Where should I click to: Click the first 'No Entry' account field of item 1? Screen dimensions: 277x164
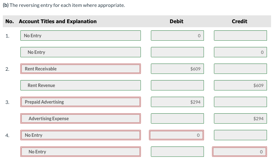(x=81, y=36)
